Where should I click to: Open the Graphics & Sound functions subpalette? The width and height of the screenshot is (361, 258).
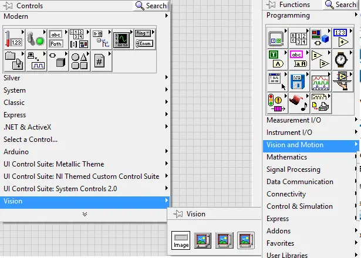point(299,103)
